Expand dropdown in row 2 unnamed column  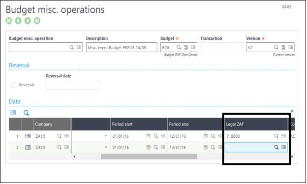tap(106, 148)
